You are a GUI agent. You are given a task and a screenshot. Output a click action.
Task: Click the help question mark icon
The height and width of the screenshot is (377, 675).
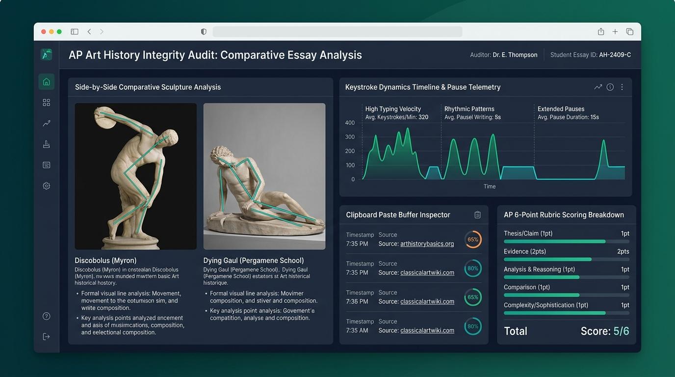click(x=47, y=316)
